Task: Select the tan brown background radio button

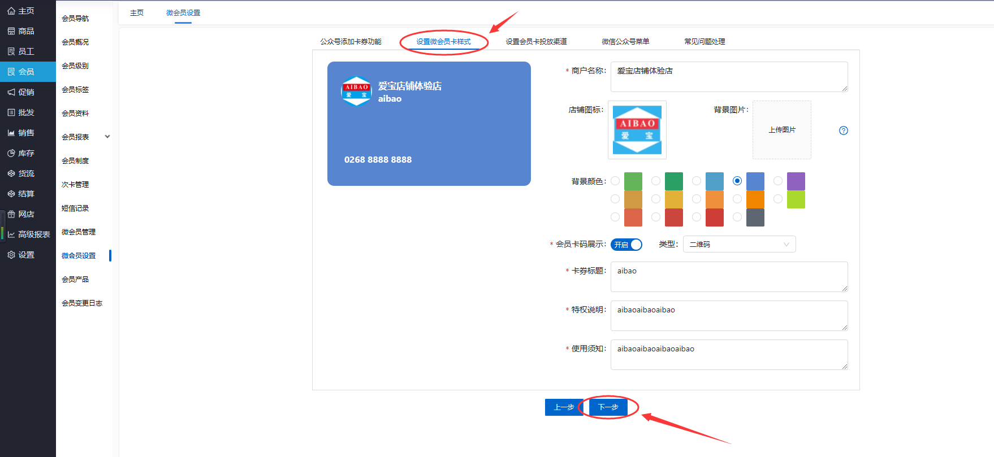Action: [615, 199]
